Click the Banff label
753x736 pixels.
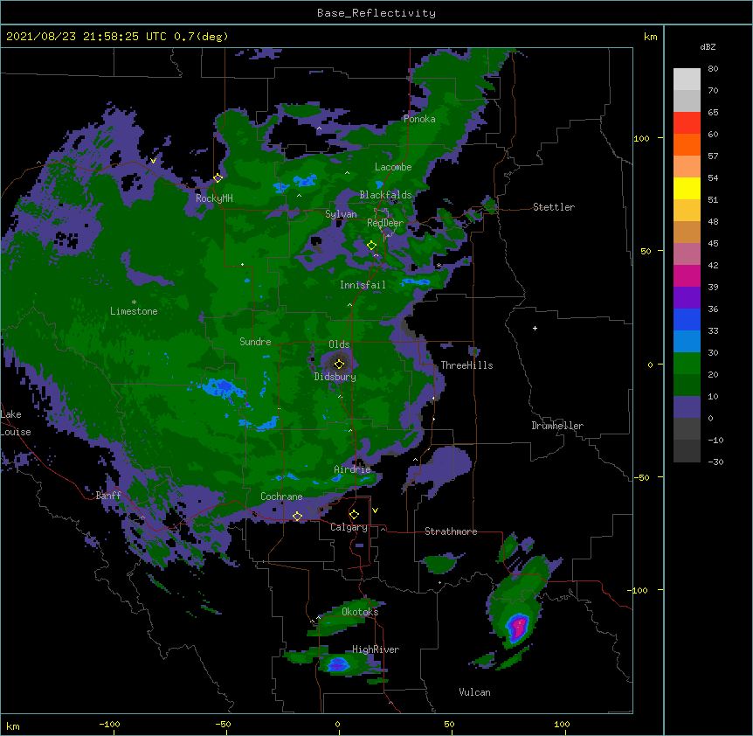coord(108,496)
